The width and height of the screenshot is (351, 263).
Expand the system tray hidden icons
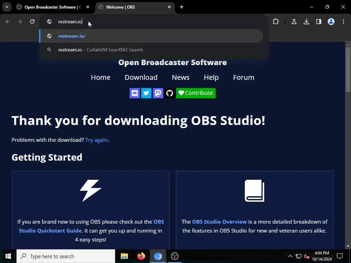[290, 256]
